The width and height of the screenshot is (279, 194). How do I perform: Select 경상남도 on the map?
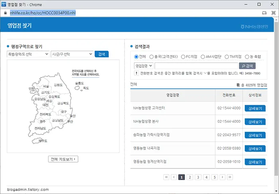pyautogui.click(x=58, y=120)
